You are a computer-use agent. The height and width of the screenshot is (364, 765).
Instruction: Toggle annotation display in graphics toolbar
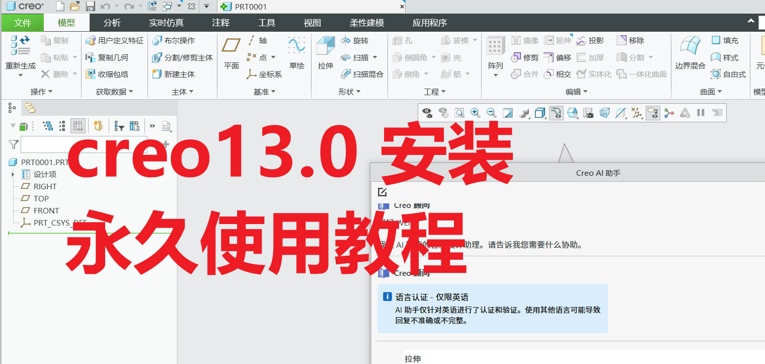(653, 113)
